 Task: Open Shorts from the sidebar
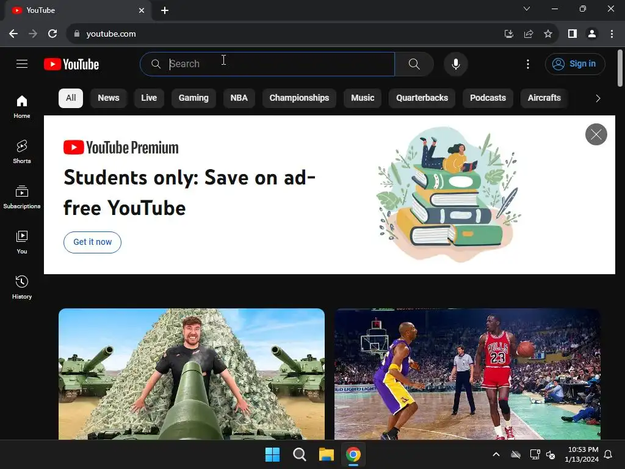point(22,152)
